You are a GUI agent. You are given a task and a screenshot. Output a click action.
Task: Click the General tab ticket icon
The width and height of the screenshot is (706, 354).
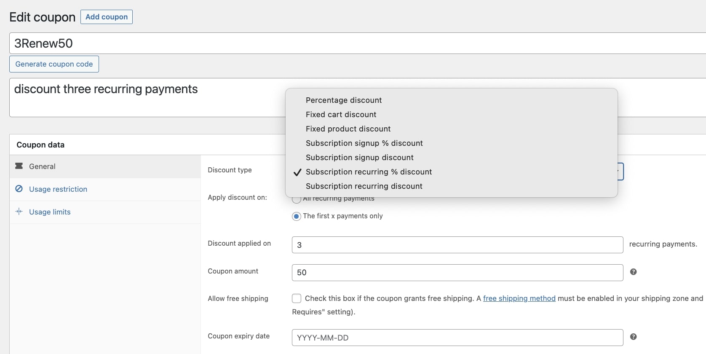click(19, 166)
